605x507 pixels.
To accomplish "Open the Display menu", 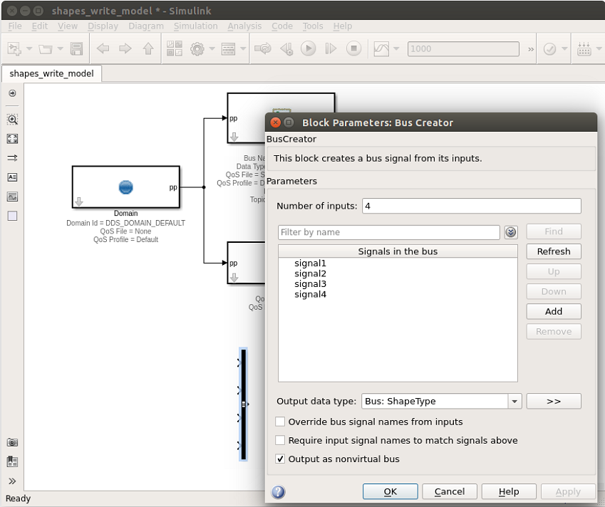I will pos(103,26).
